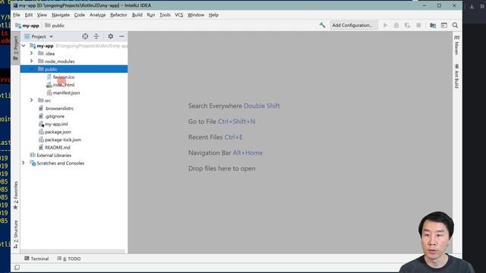Open the Ant Build tool window
The height and width of the screenshot is (273, 486).
coord(456,76)
